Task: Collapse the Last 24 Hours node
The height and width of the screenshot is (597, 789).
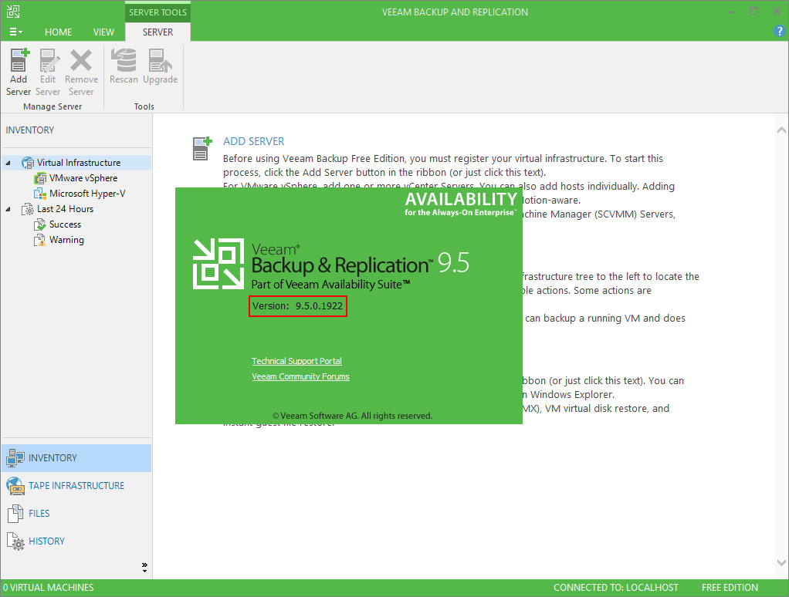Action: pos(8,209)
